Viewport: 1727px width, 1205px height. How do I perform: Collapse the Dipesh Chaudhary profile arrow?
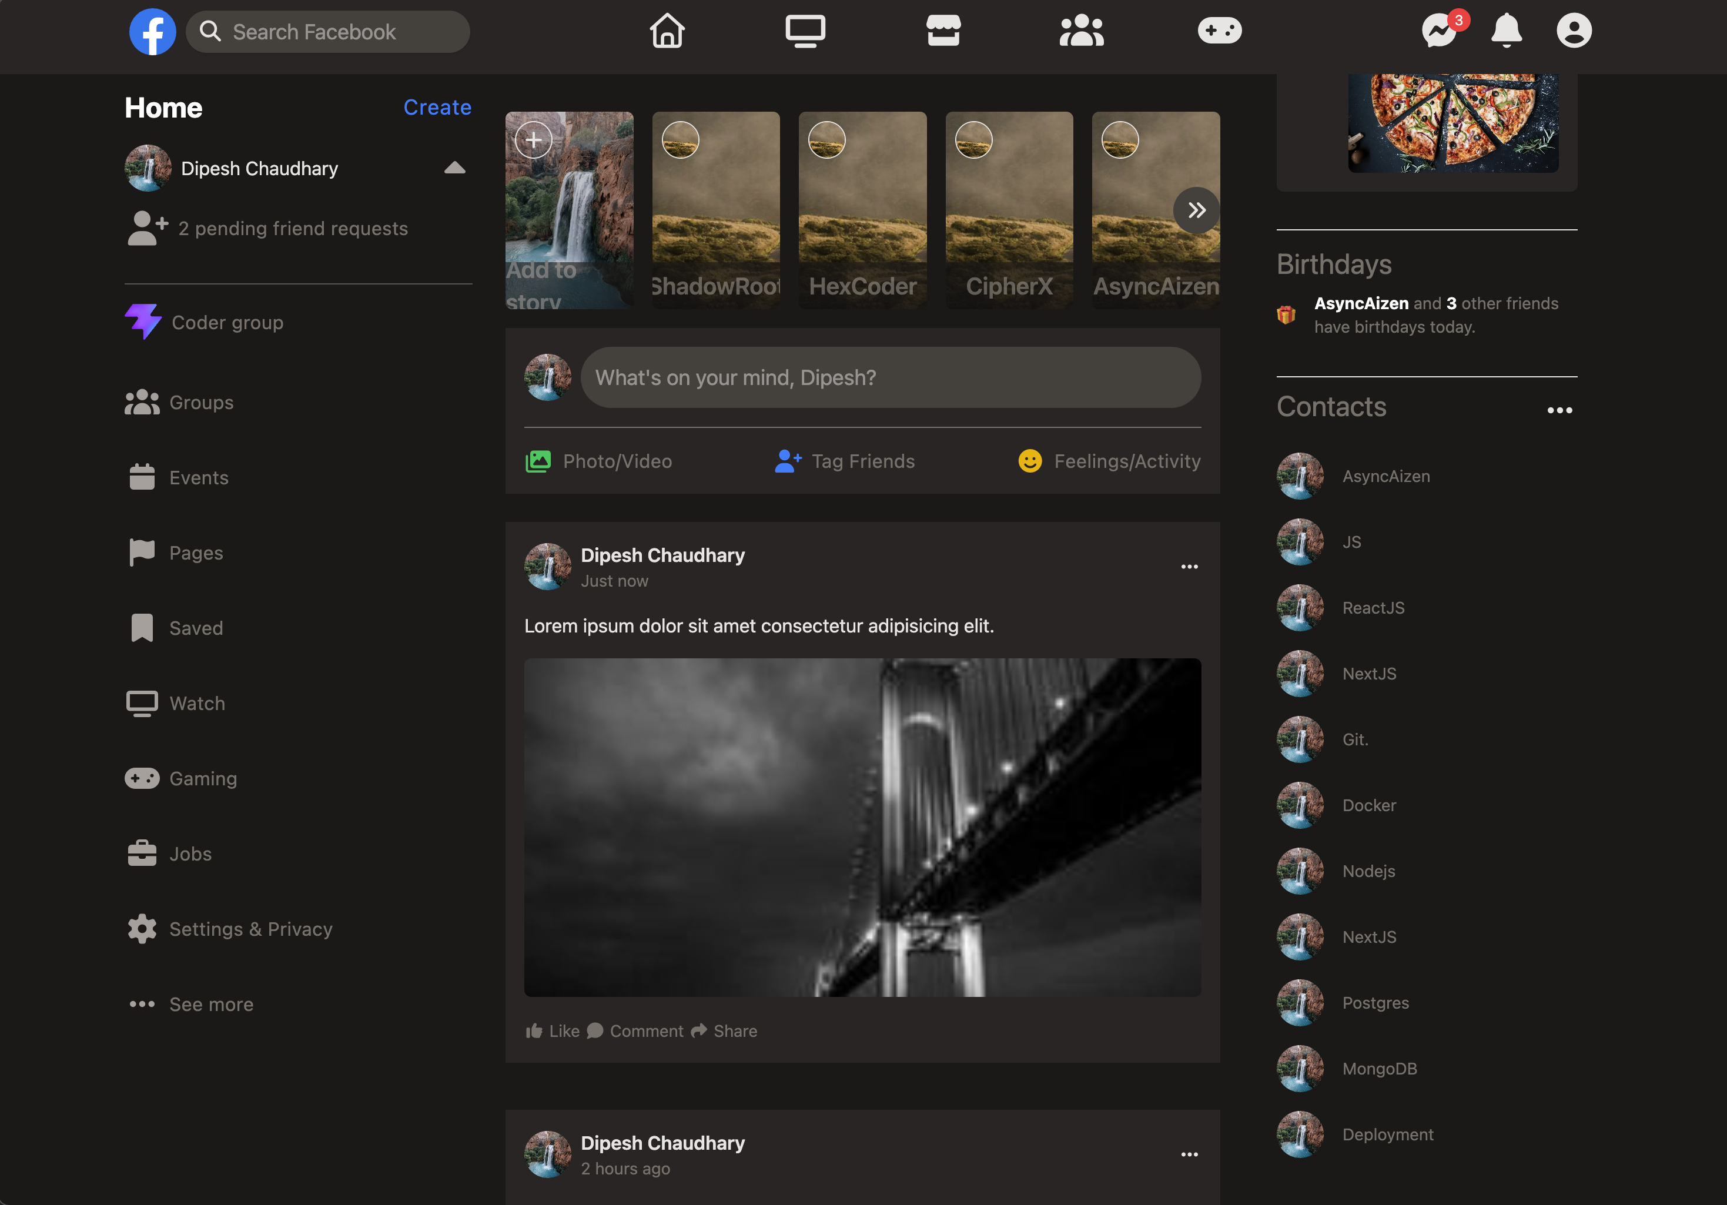point(454,168)
